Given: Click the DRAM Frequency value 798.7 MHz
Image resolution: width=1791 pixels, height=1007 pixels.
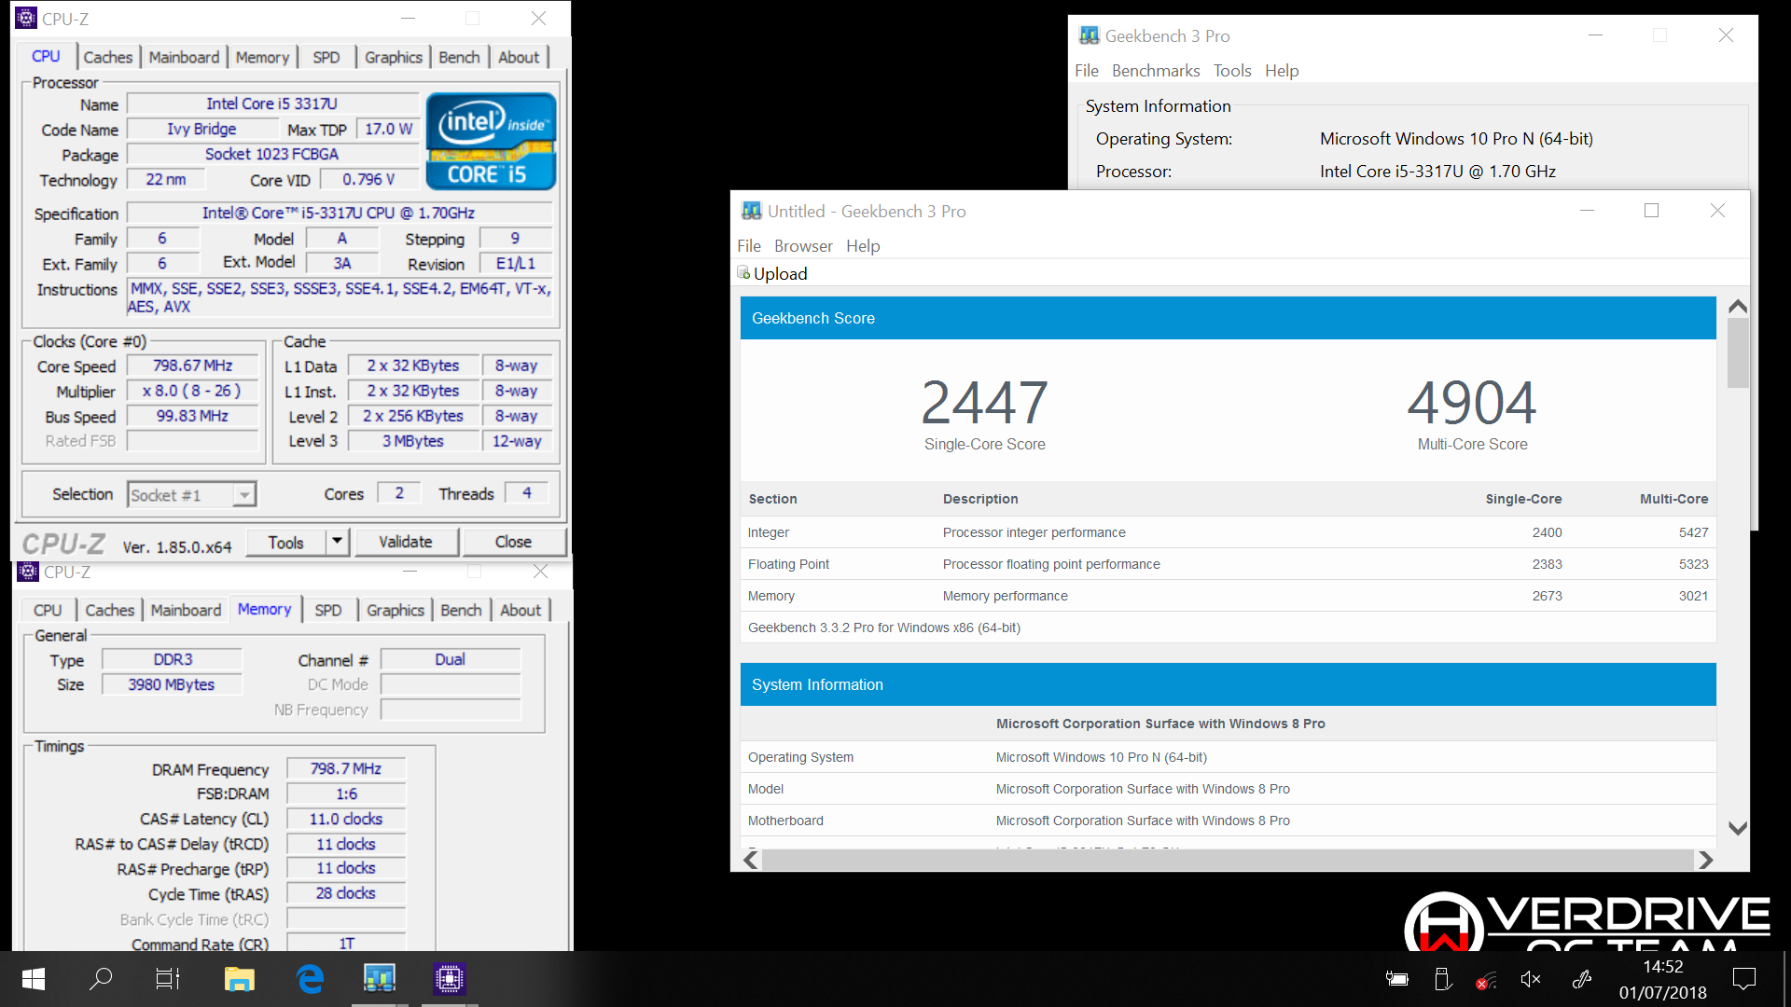Looking at the screenshot, I should (346, 769).
